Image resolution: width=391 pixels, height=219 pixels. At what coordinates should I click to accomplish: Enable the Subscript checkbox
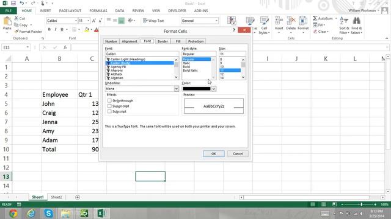click(109, 111)
